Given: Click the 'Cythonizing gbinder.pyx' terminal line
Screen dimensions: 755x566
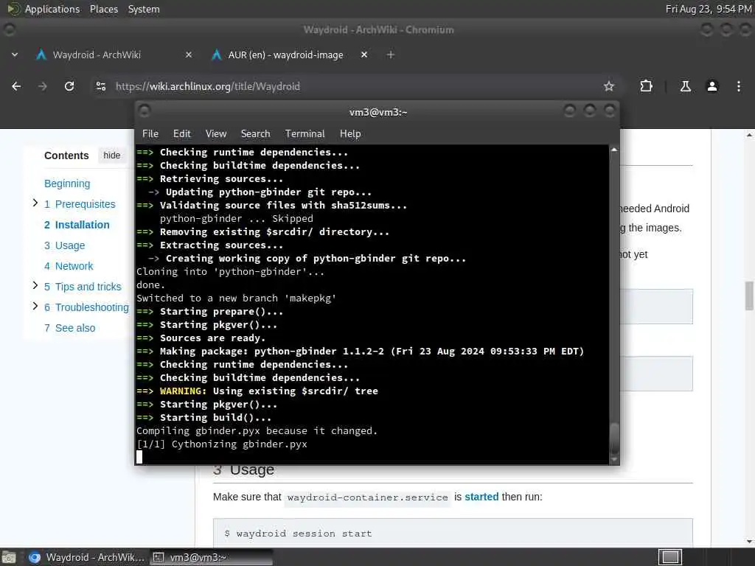Looking at the screenshot, I should click(222, 444).
